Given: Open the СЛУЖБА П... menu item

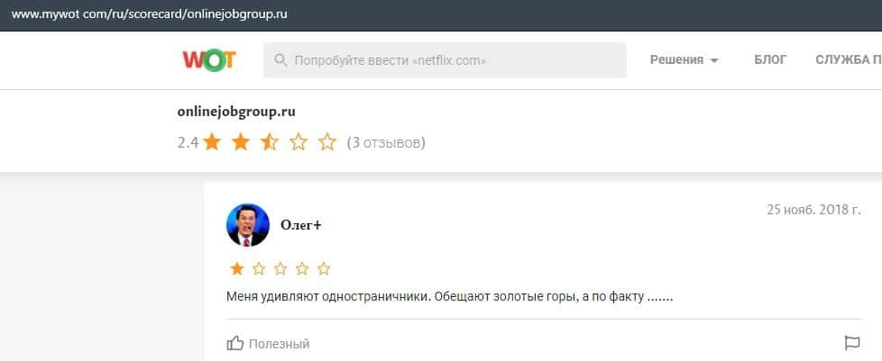Looking at the screenshot, I should click(848, 60).
